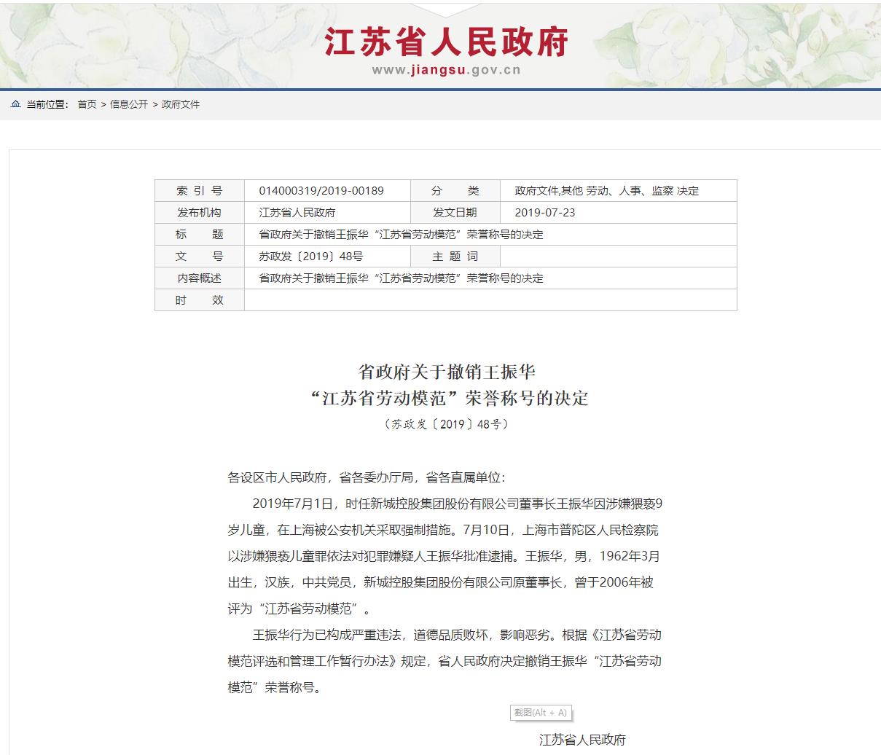Select the 发布机构 value 江苏省人民政府
The width and height of the screenshot is (881, 755).
click(x=297, y=213)
